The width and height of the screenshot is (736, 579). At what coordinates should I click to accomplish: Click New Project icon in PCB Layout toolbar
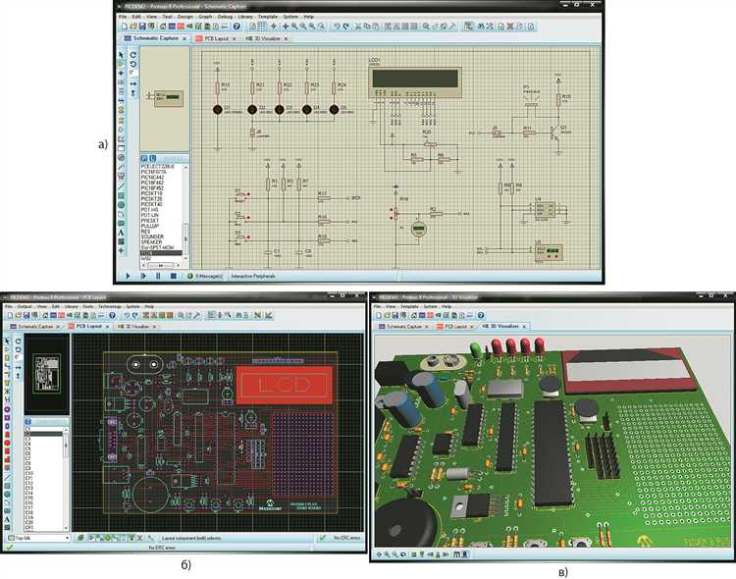(x=10, y=316)
